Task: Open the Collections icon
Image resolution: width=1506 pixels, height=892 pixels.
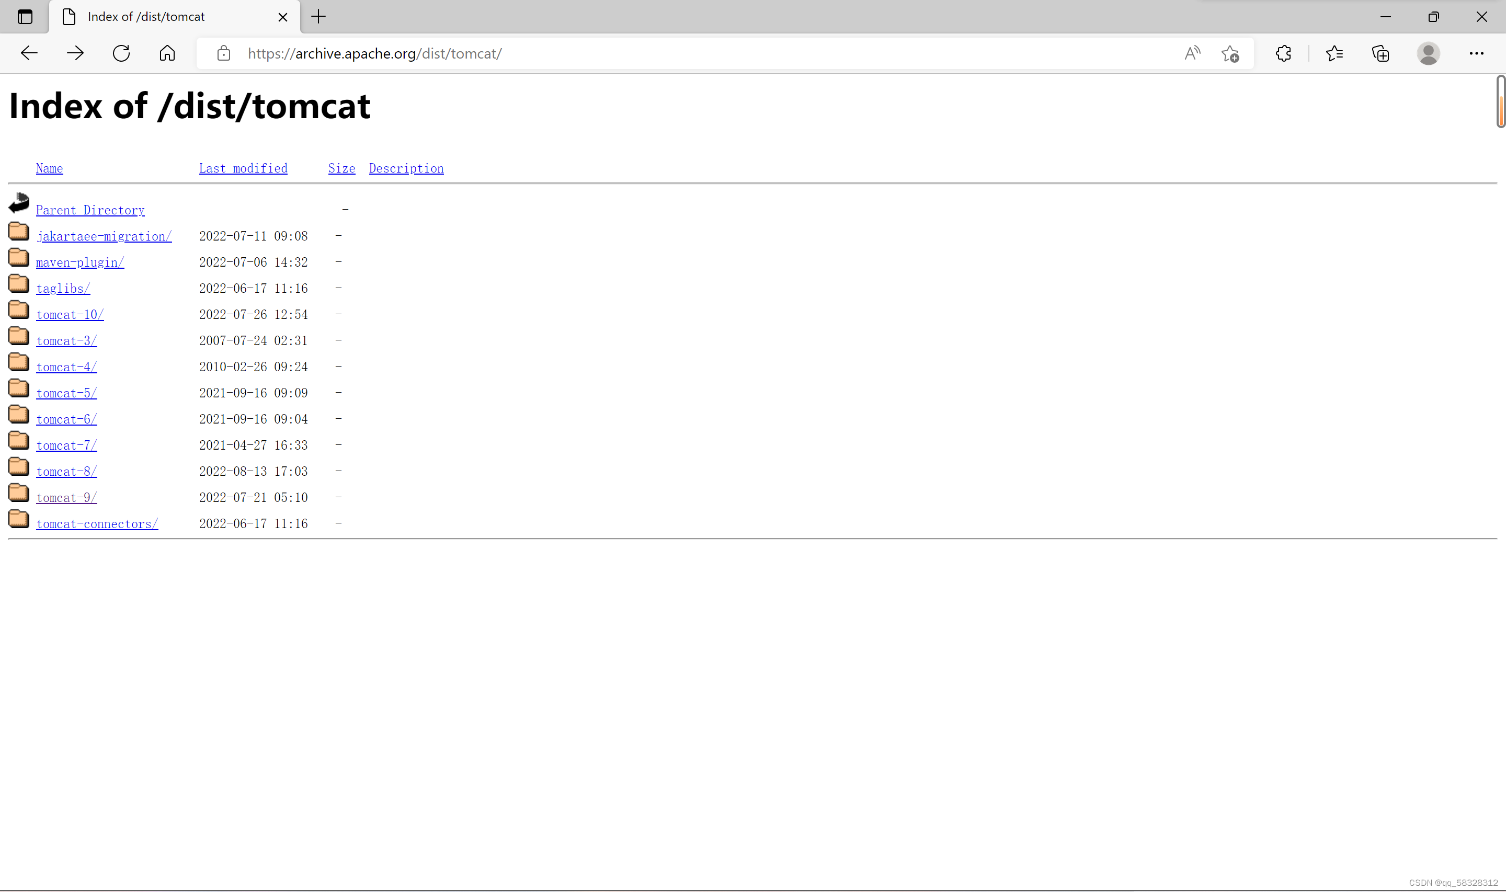Action: click(x=1380, y=53)
